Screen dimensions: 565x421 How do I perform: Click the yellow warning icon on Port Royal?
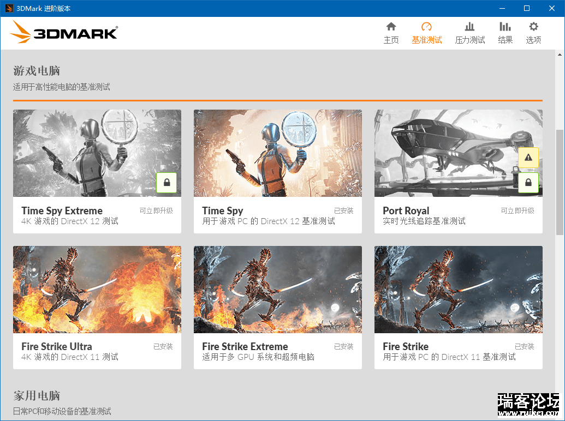528,157
